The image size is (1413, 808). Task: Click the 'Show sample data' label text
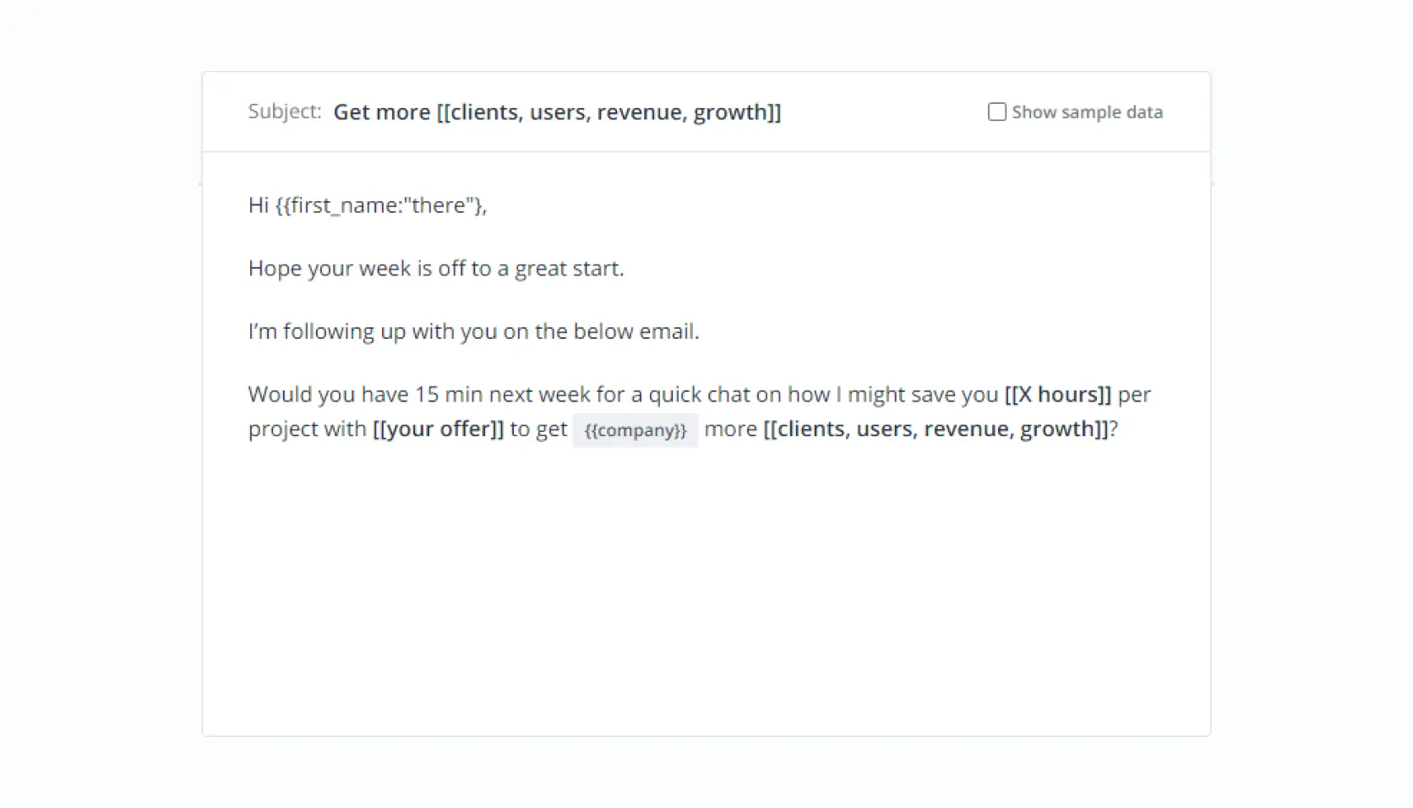point(1087,112)
